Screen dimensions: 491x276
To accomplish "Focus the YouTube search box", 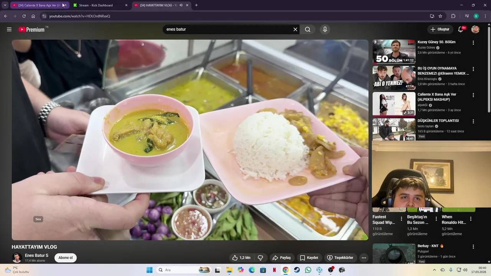I will pos(228,30).
